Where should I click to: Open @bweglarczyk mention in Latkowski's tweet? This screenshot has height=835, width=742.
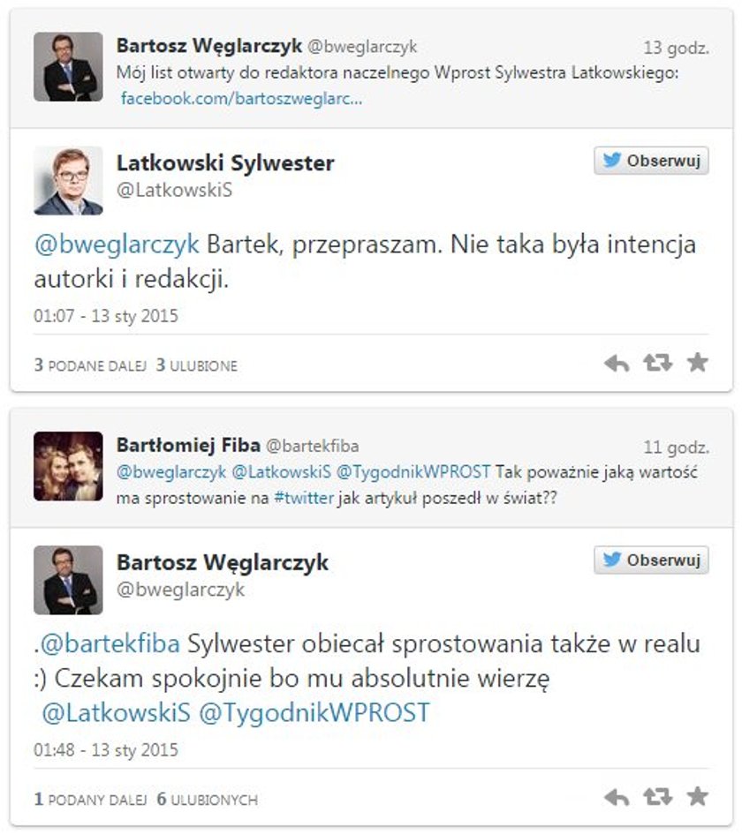pyautogui.click(x=117, y=244)
